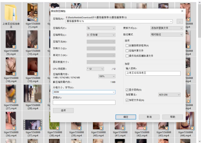
Task: Uncheck the 显示密码 checkbox
Action: coord(127,90)
